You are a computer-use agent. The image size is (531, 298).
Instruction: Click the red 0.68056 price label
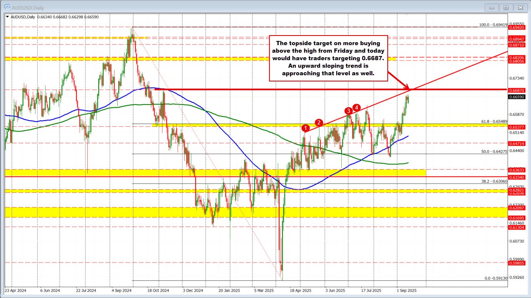coord(516,61)
